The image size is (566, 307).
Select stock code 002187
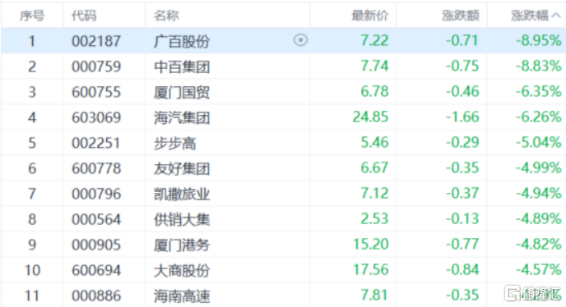coord(96,41)
